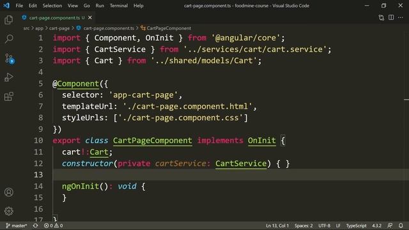Open Source Control view in activity bar
The height and width of the screenshot is (230, 409).
10,58
